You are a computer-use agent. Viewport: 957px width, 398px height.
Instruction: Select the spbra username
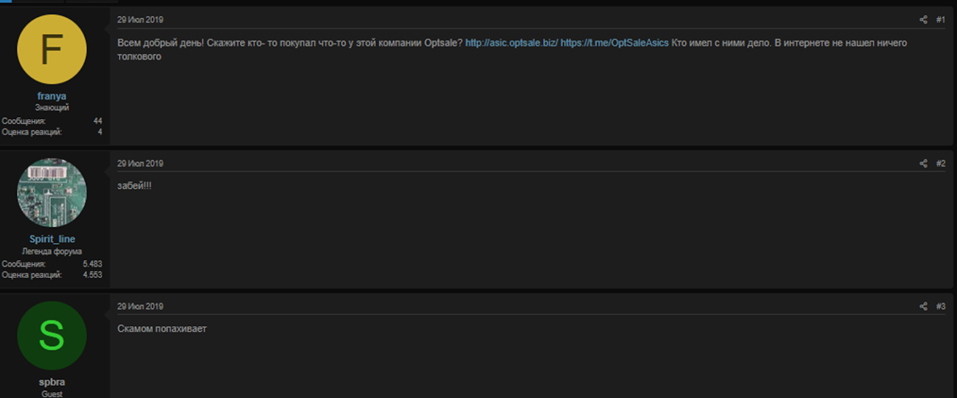52,382
